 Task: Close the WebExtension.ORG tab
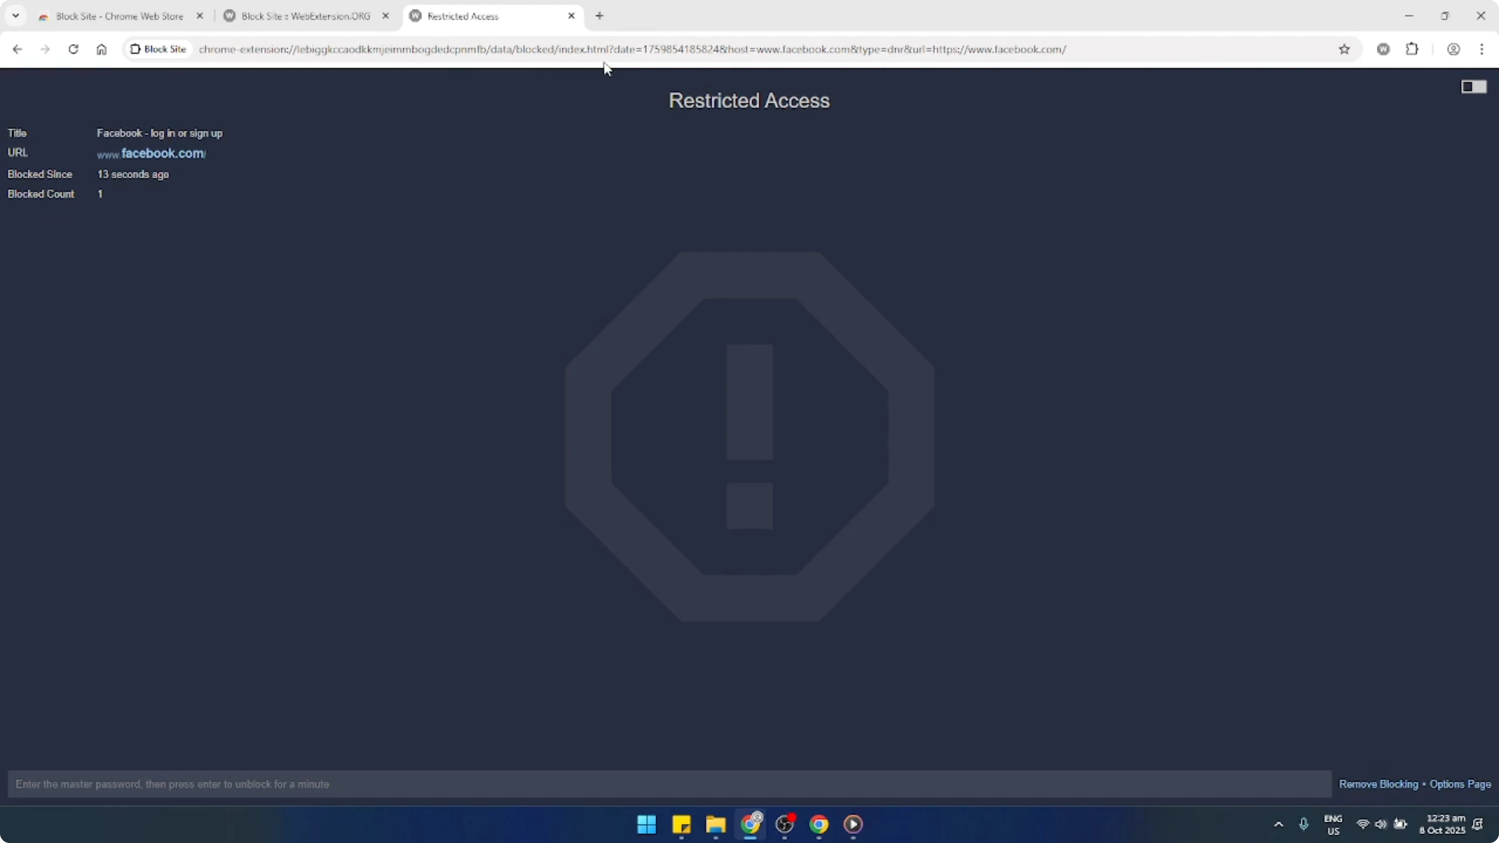385,16
